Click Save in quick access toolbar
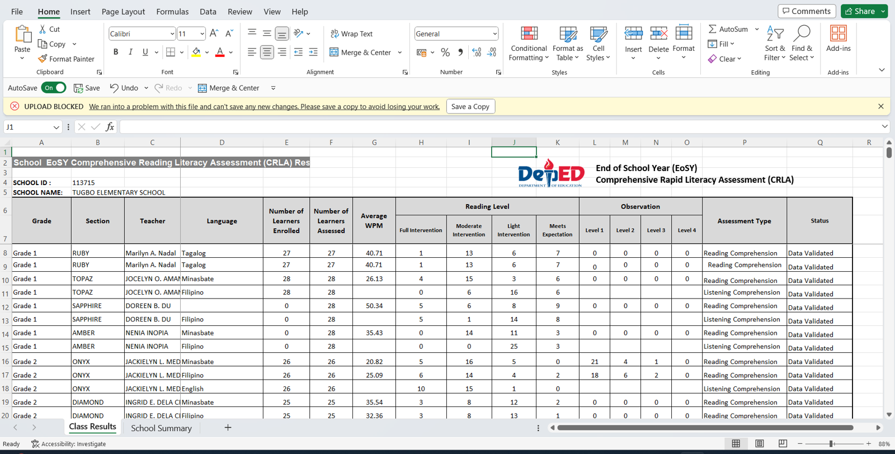The width and height of the screenshot is (895, 454). 87,88
